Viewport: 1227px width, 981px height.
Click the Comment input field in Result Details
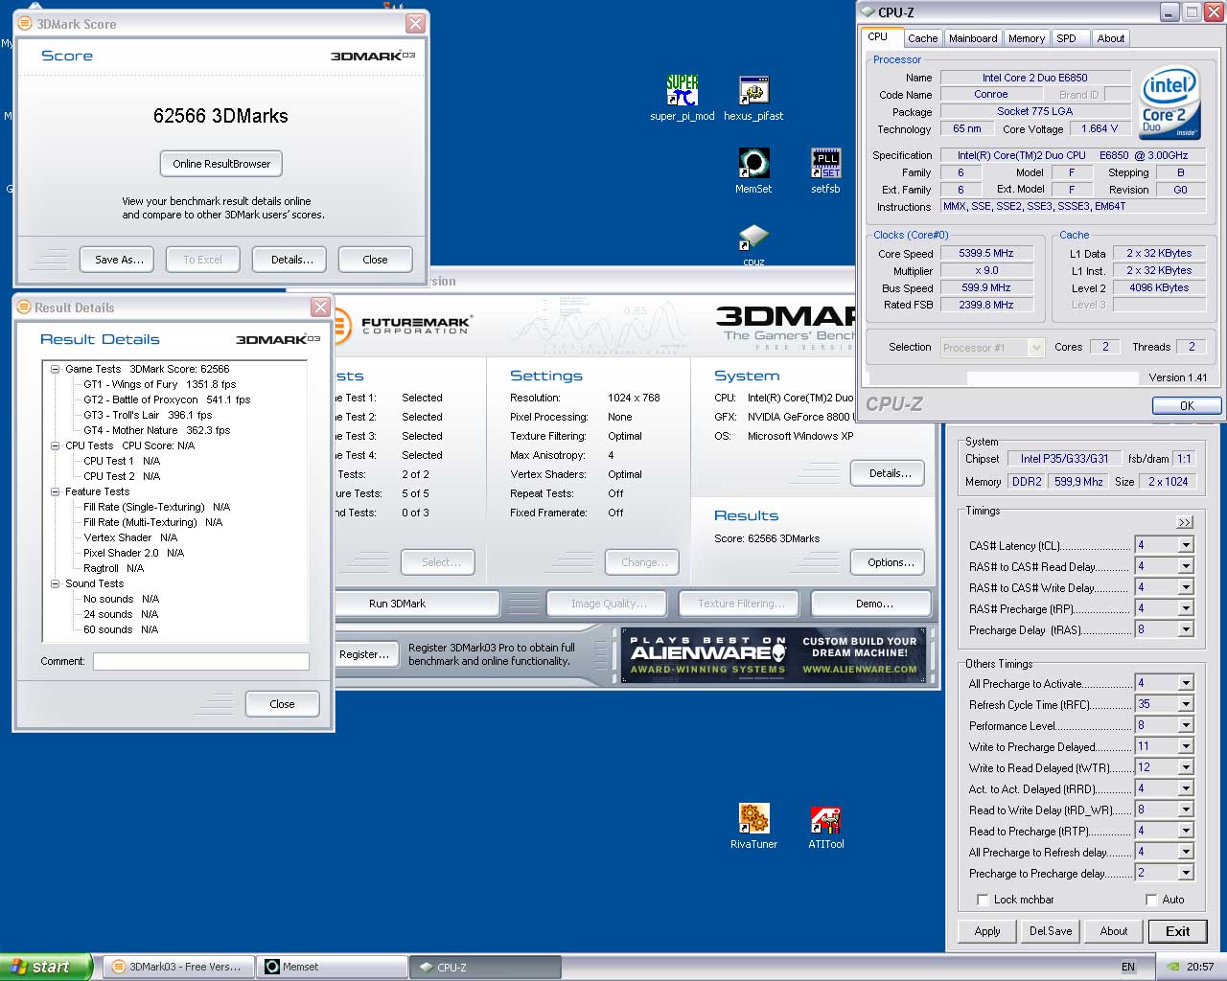(201, 661)
